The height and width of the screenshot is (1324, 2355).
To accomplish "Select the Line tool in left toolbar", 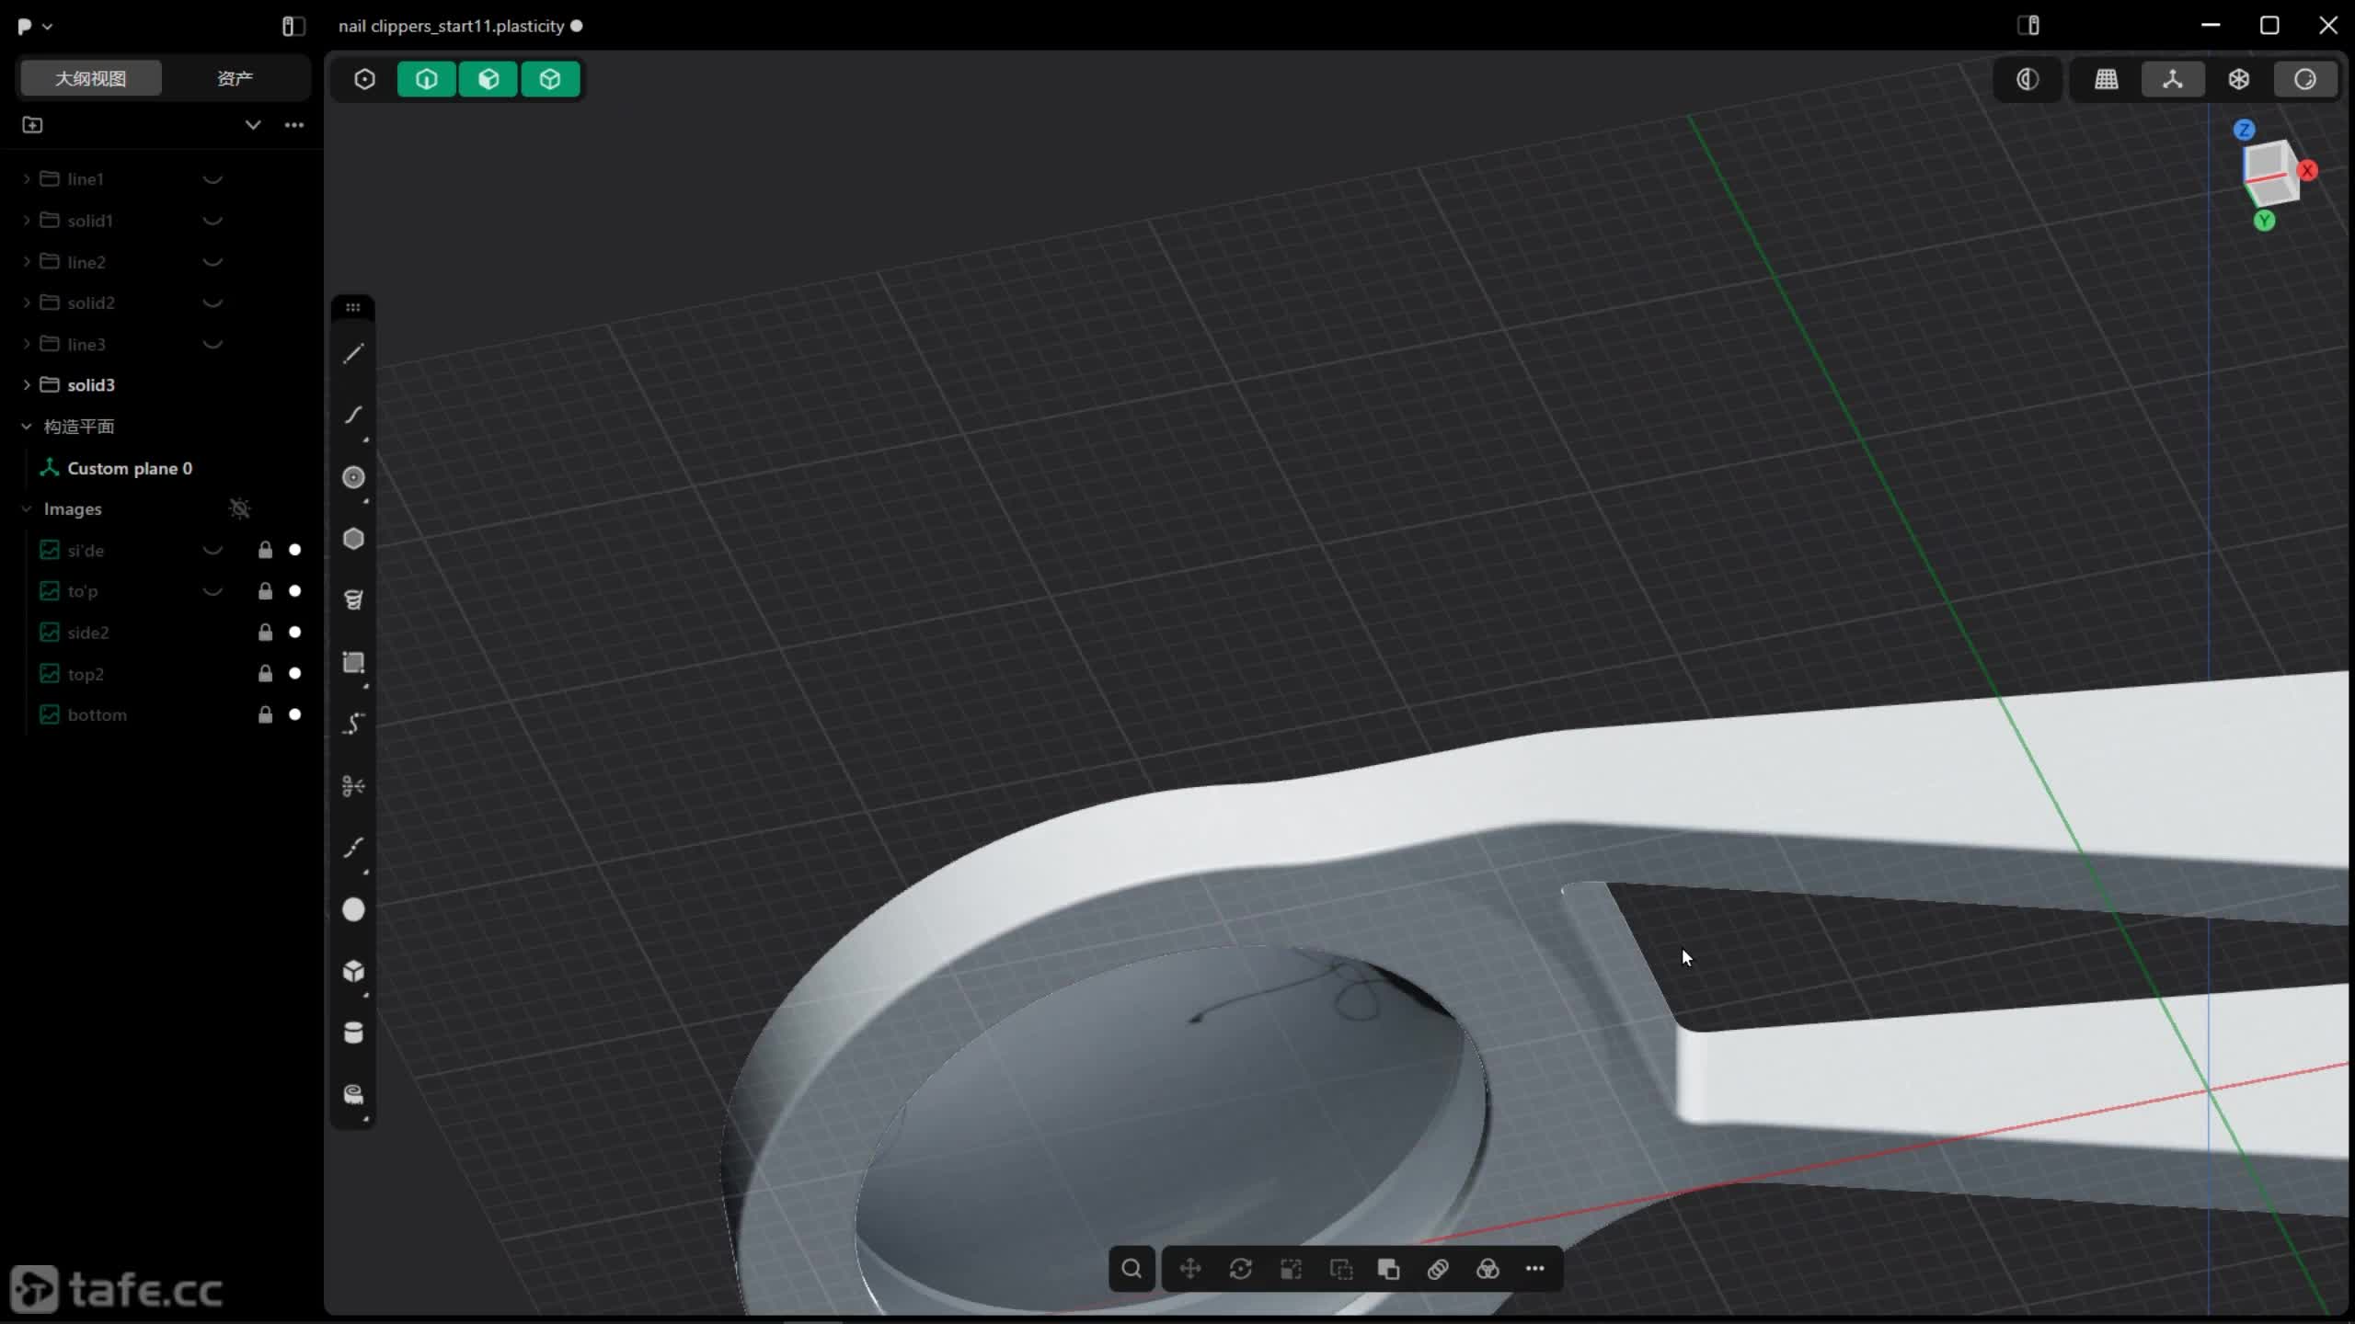I will pyautogui.click(x=353, y=354).
